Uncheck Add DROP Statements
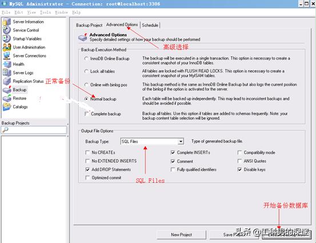Screen dimensions: 316x243 click(87, 169)
